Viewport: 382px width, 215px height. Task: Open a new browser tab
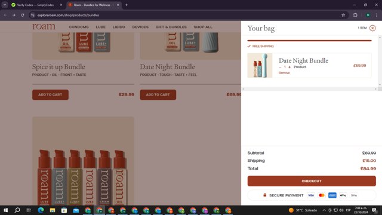coord(127,5)
